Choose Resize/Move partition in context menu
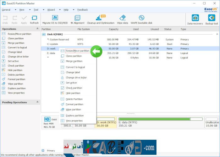This screenshot has height=157, width=220. point(77,51)
